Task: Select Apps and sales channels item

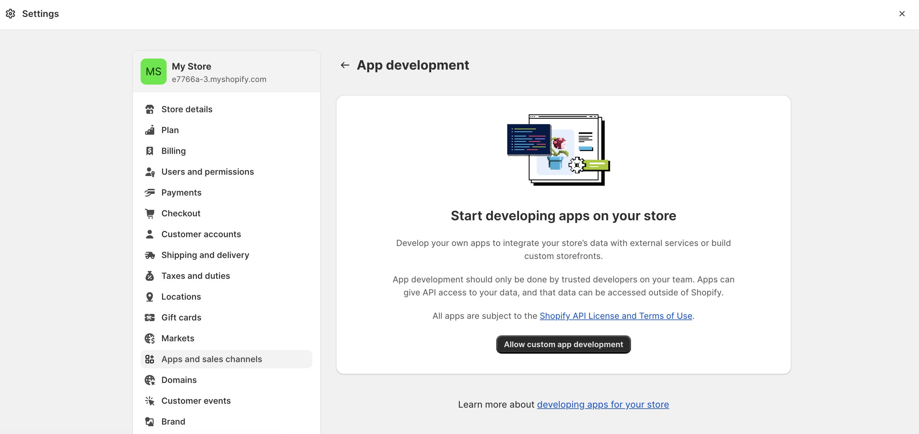Action: pyautogui.click(x=212, y=359)
